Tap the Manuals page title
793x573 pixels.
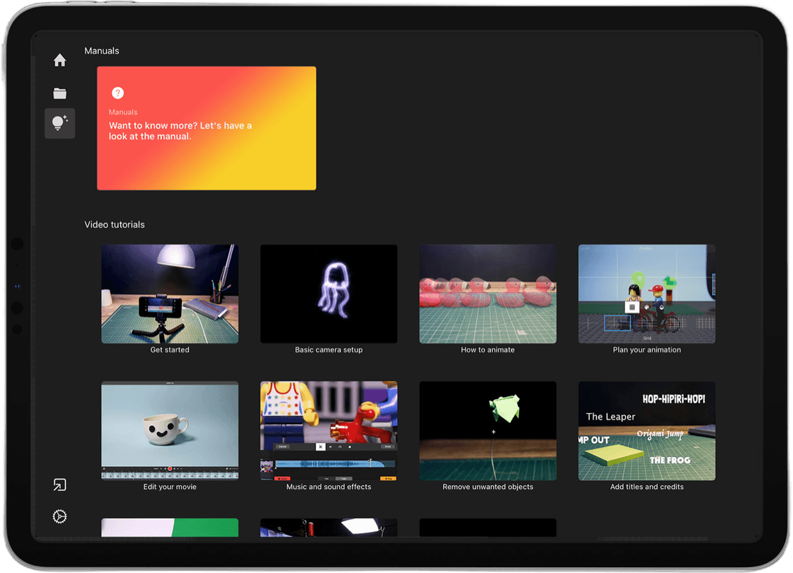pyautogui.click(x=101, y=50)
